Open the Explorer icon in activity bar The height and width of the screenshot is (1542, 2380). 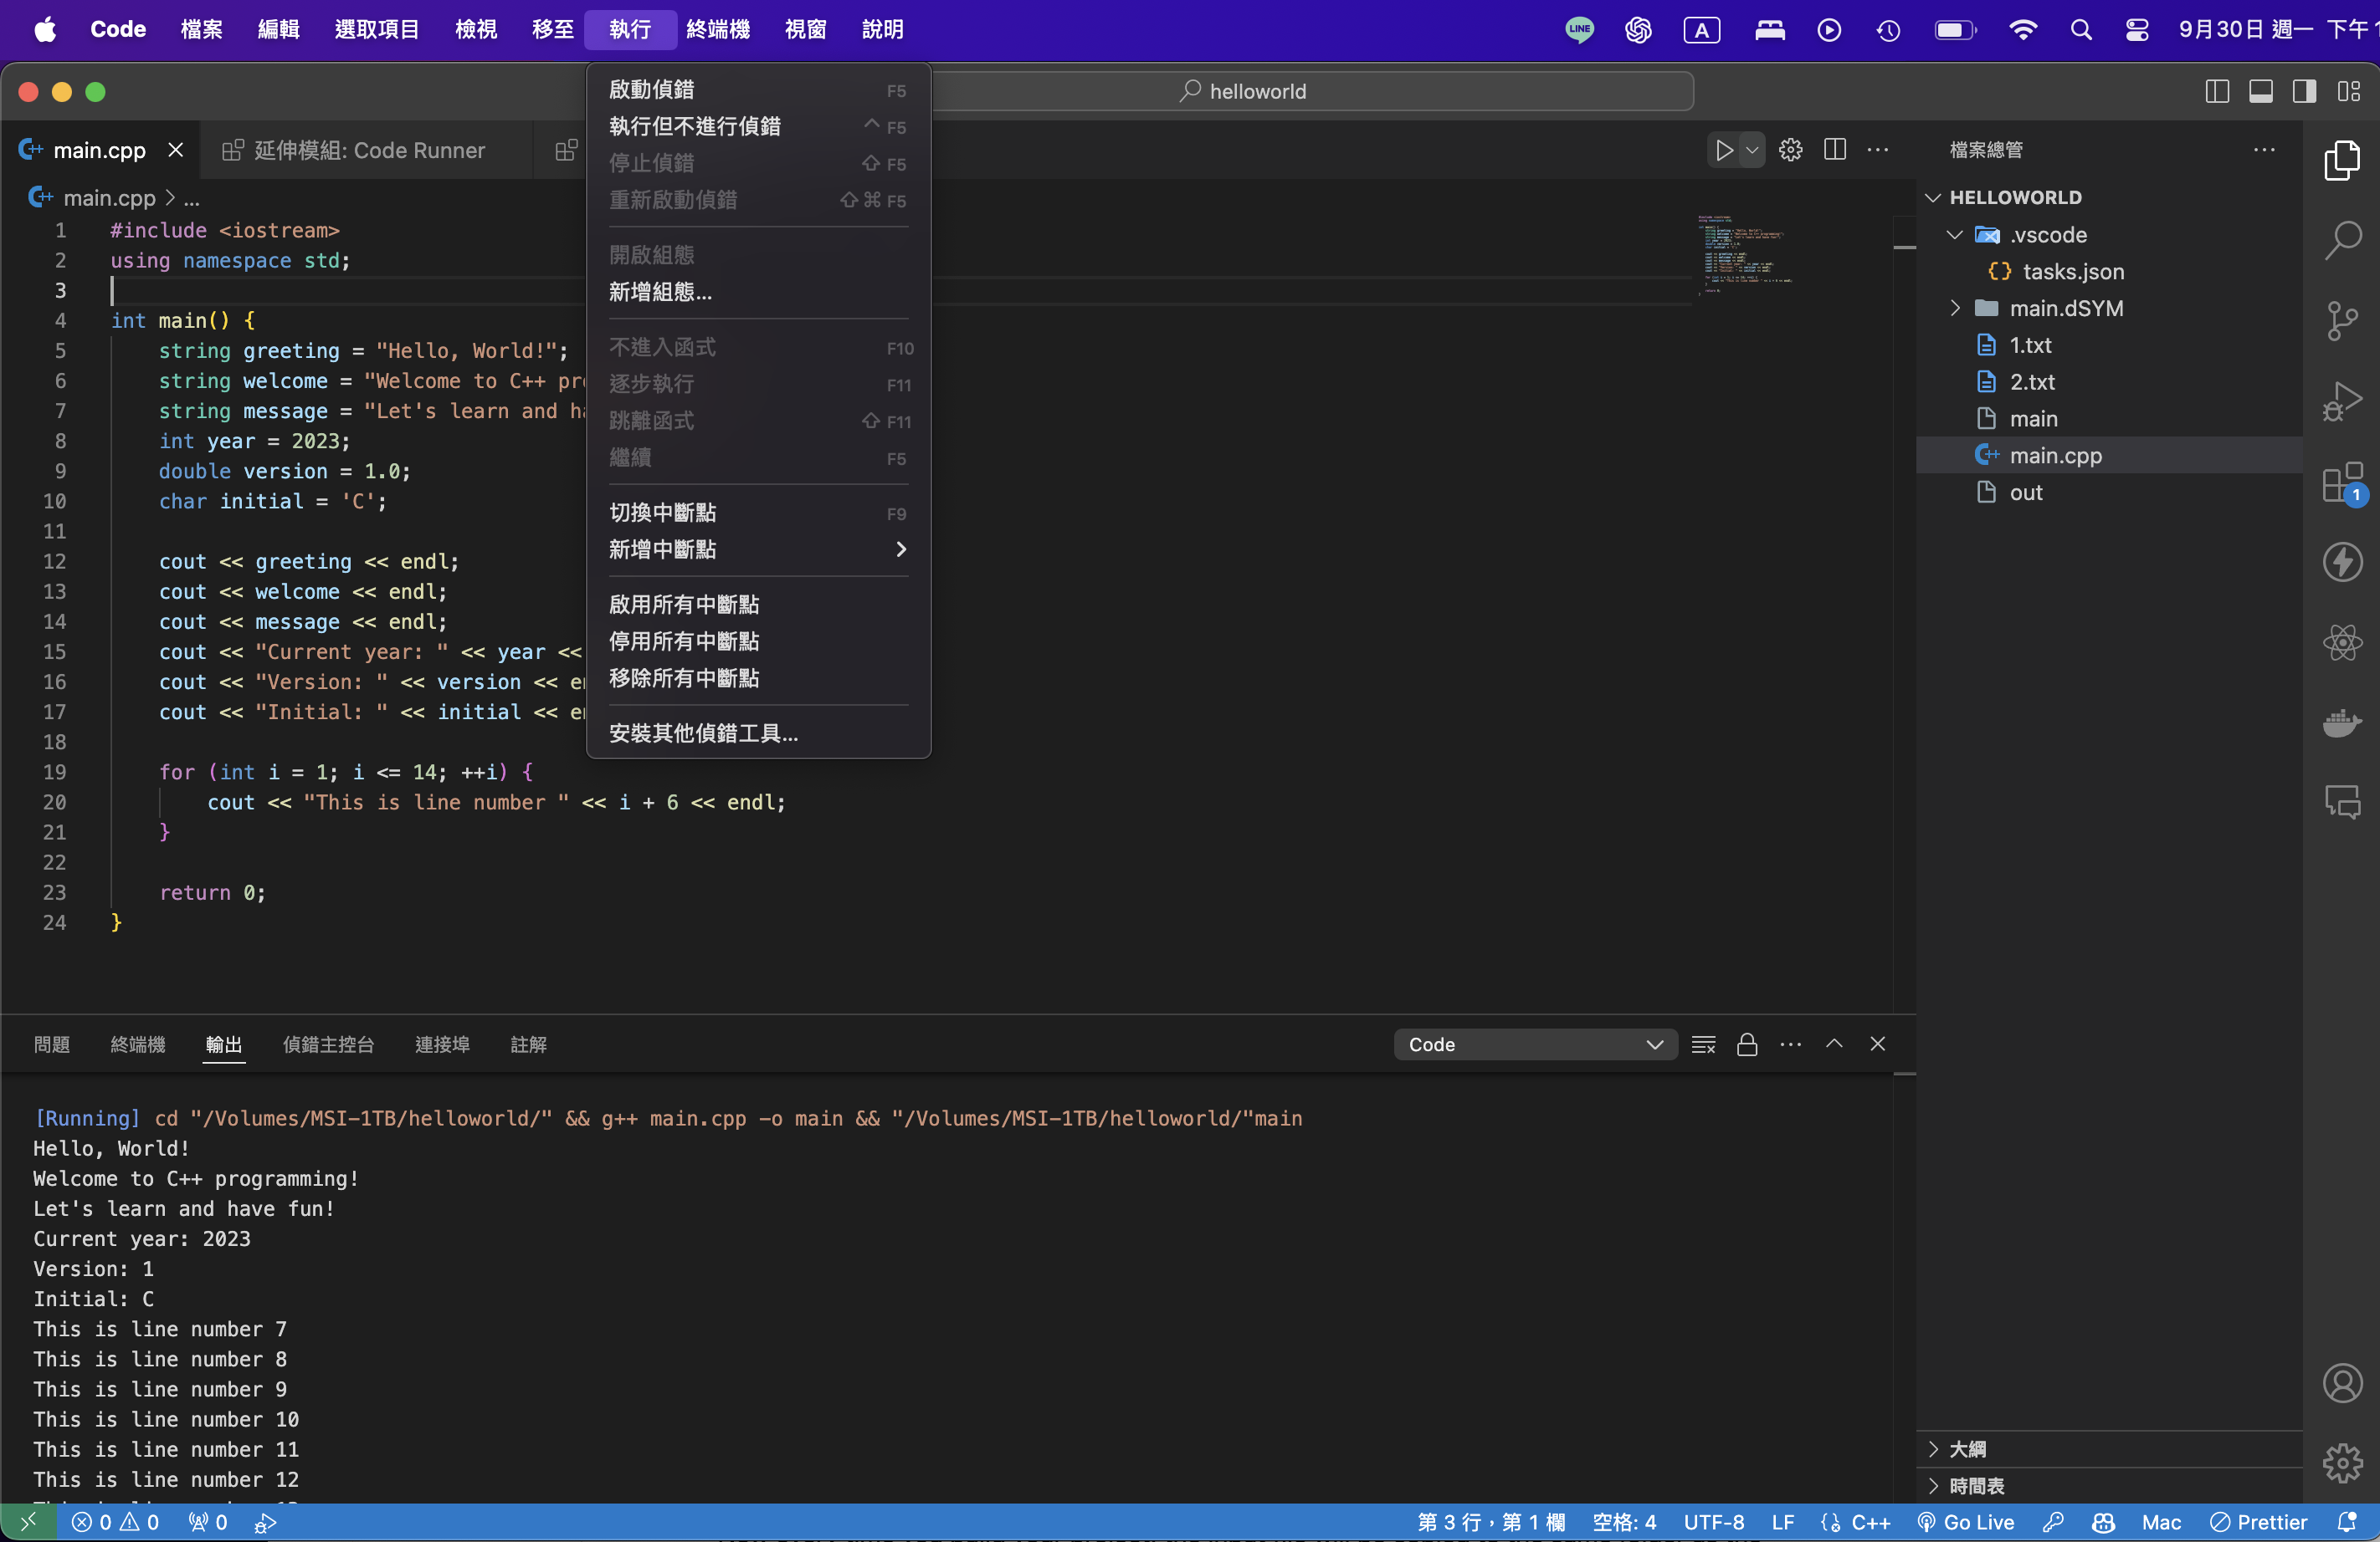point(2342,160)
